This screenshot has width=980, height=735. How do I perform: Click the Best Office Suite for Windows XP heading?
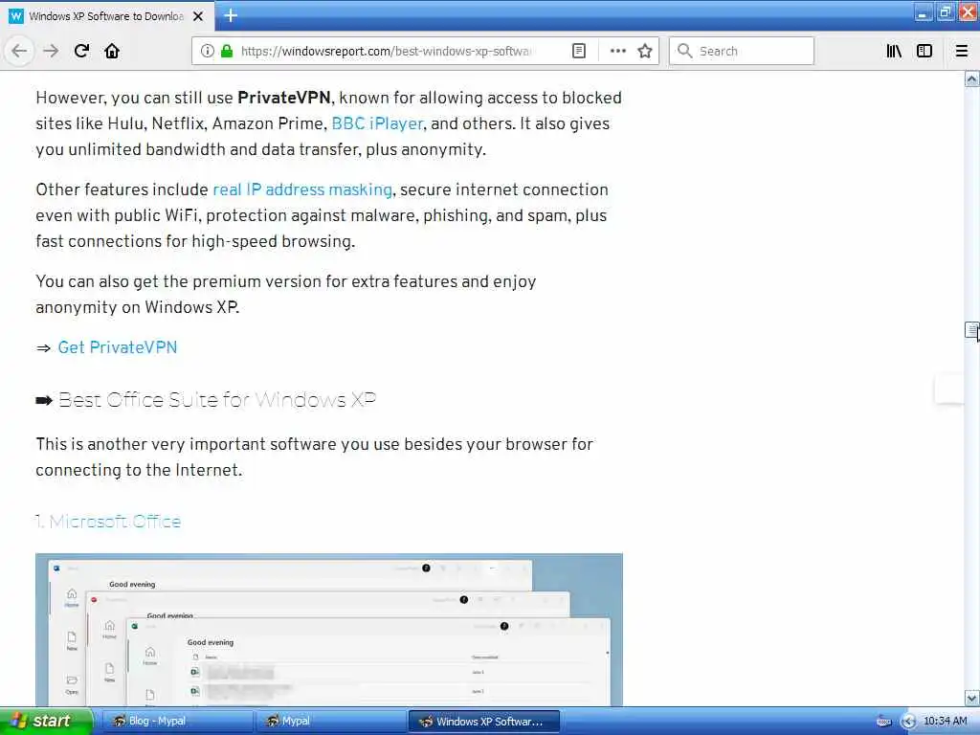217,400
